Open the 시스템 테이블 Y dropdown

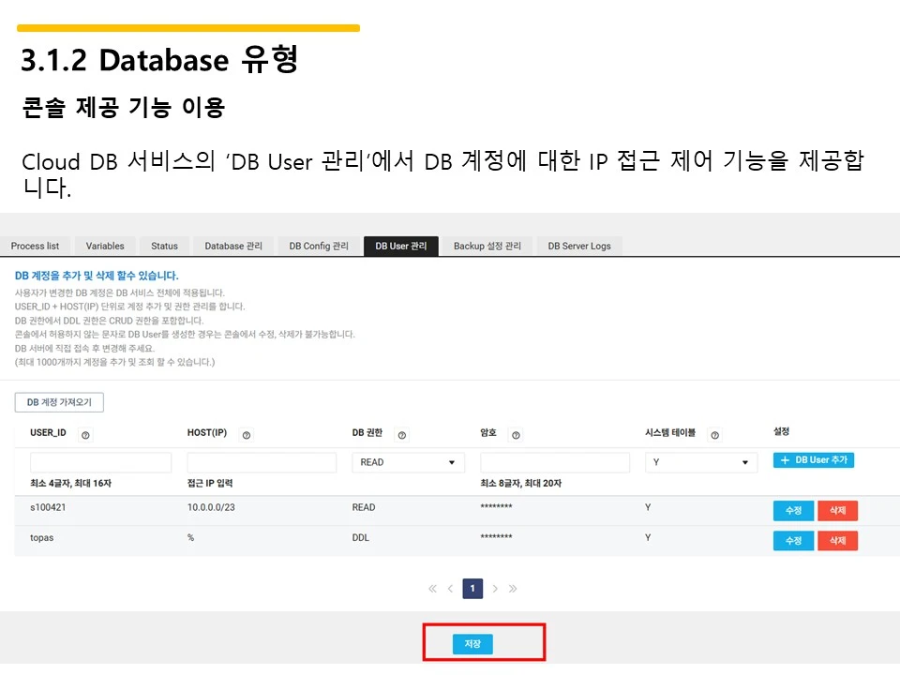click(x=700, y=462)
